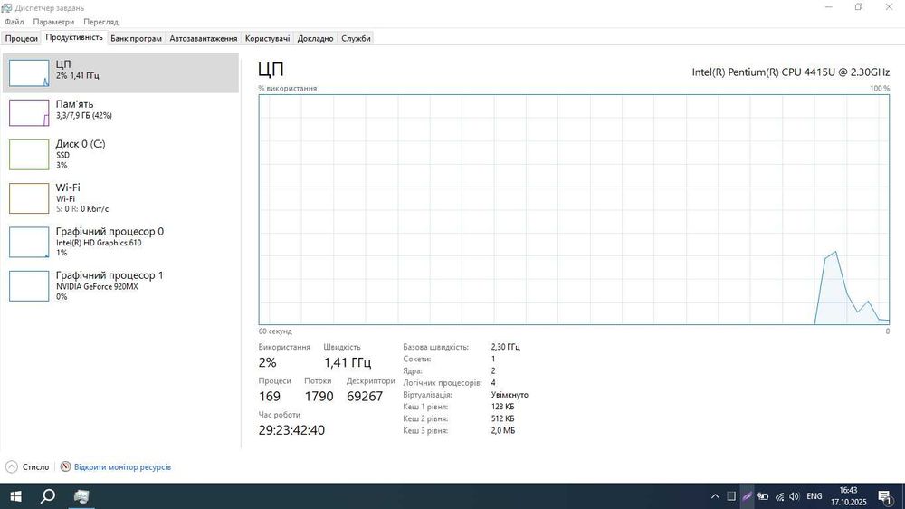
Task: Click the resource monitor icon
Action: [66, 466]
